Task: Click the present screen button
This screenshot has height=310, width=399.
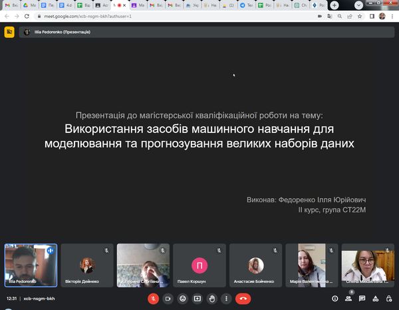Action: (197, 299)
